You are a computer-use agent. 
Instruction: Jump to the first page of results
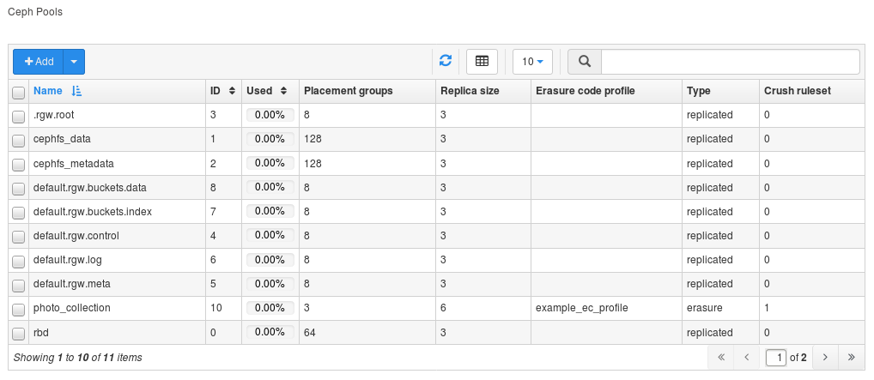pos(720,357)
